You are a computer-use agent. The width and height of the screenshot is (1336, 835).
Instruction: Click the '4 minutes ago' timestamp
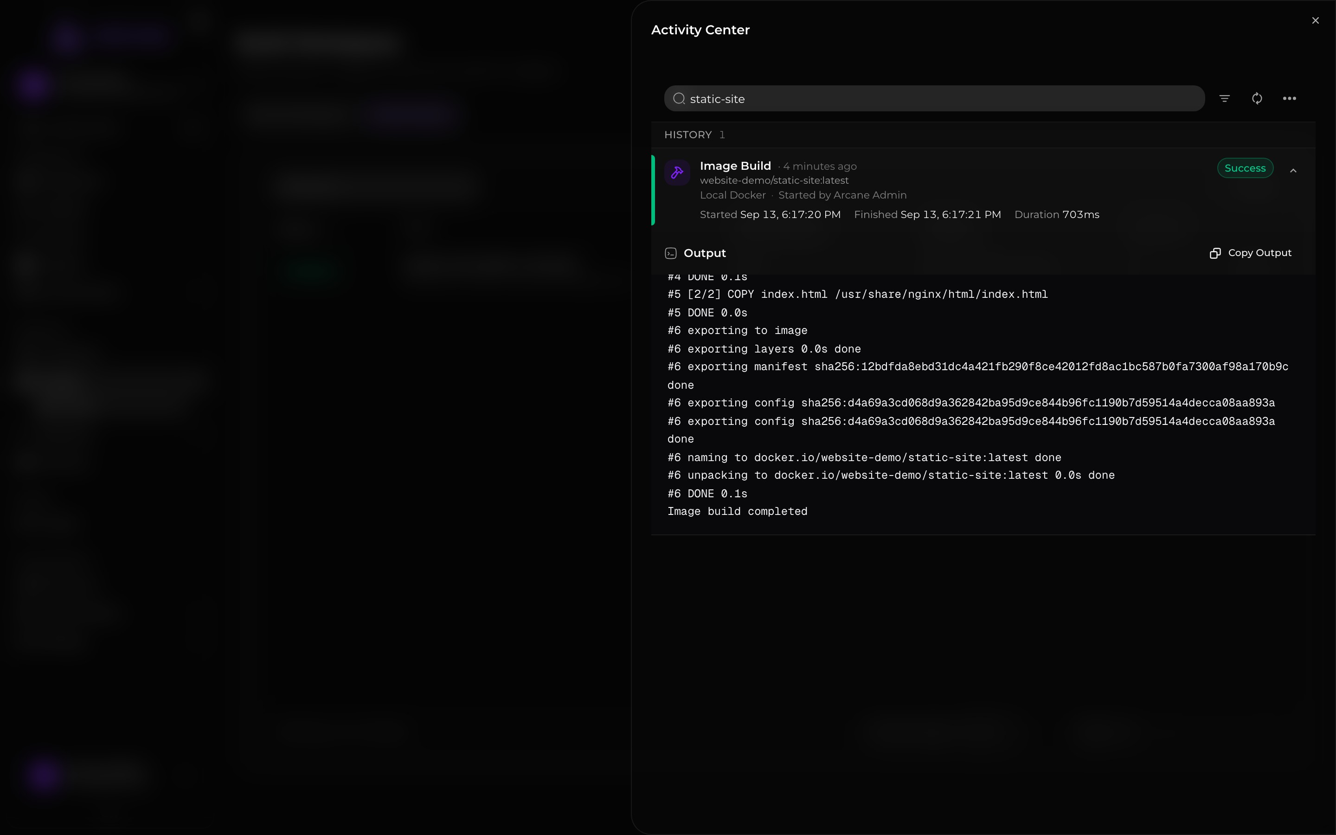tap(820, 166)
